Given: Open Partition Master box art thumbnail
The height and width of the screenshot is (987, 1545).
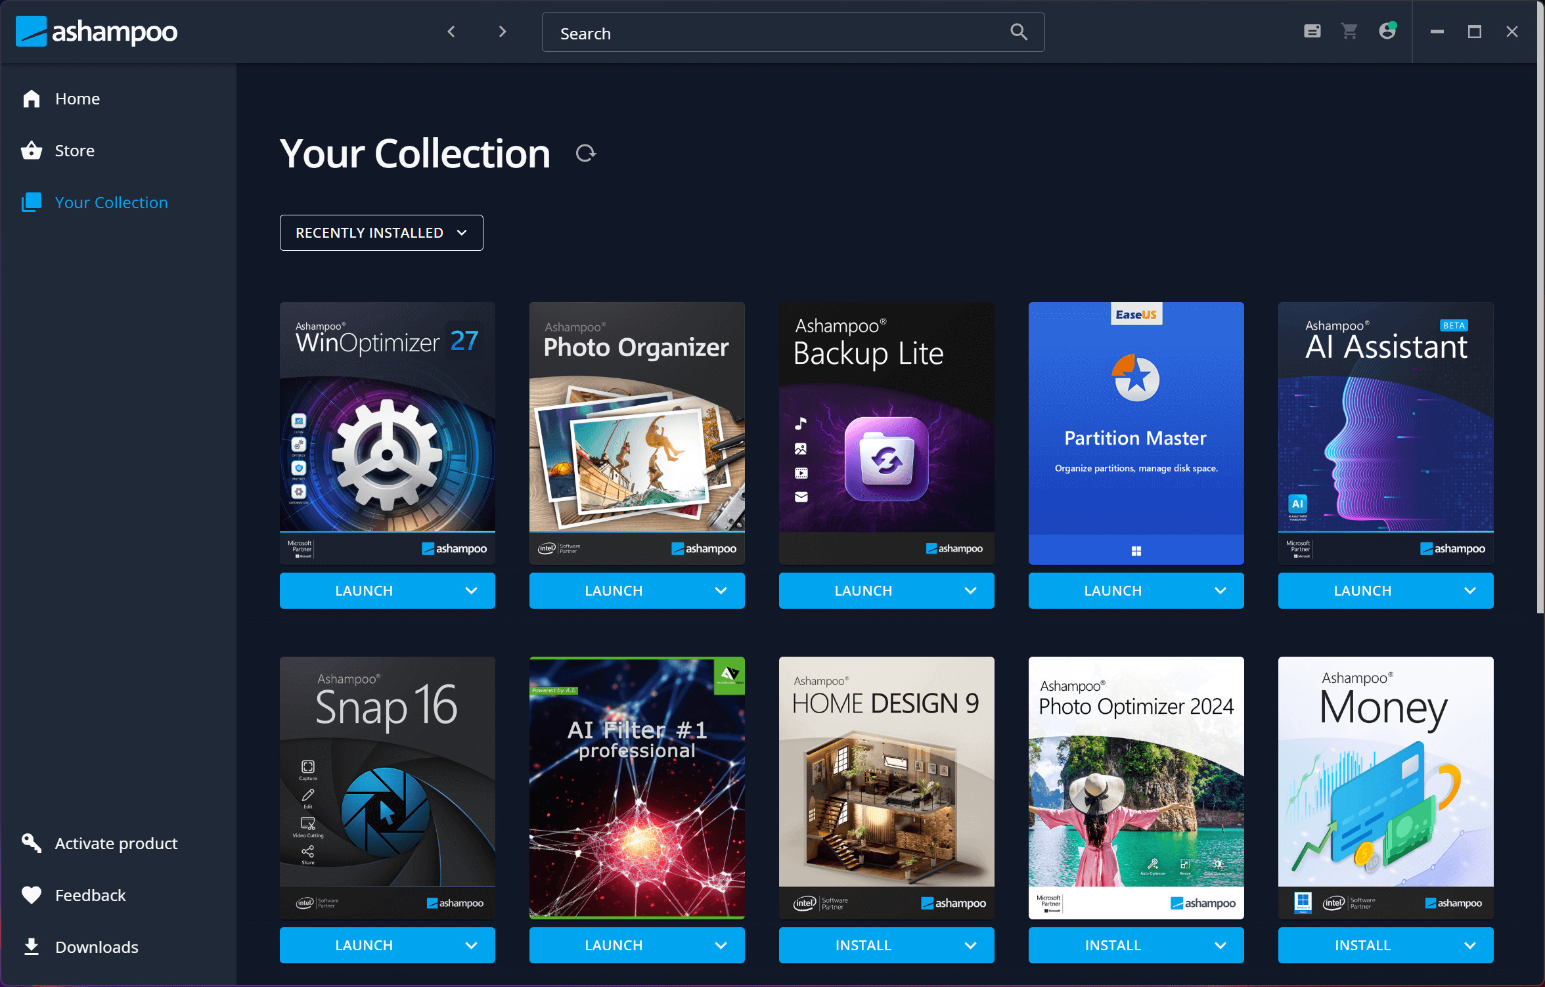Looking at the screenshot, I should (1136, 433).
